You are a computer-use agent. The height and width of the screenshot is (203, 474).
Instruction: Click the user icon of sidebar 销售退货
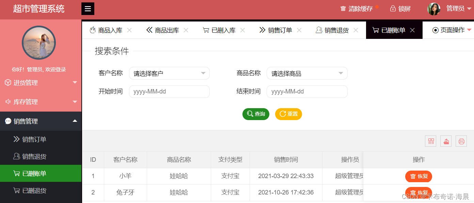pyautogui.click(x=16, y=156)
